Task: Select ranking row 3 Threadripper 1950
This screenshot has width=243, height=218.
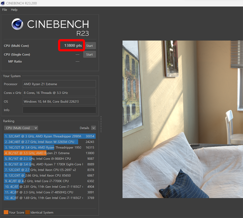Action: coord(50,147)
